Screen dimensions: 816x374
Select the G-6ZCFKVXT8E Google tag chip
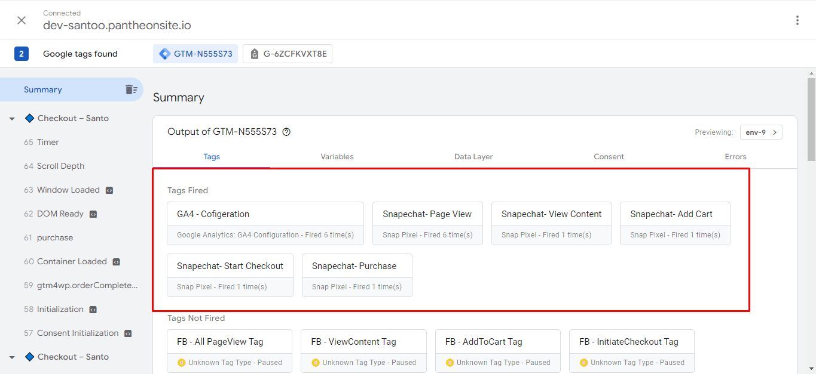click(x=288, y=54)
